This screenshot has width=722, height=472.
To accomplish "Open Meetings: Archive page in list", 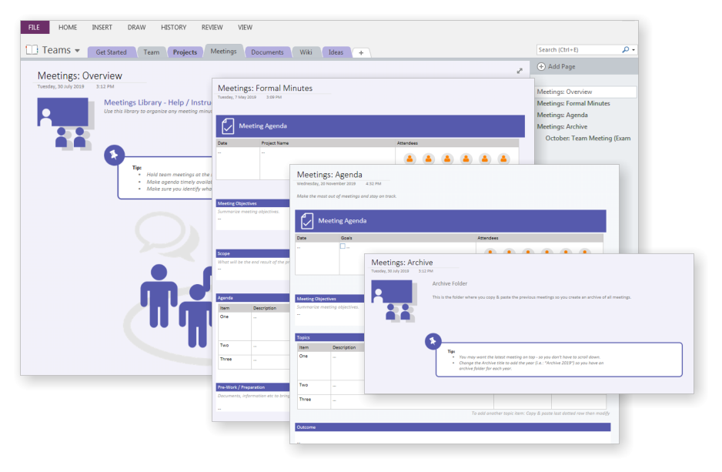I will 562,126.
